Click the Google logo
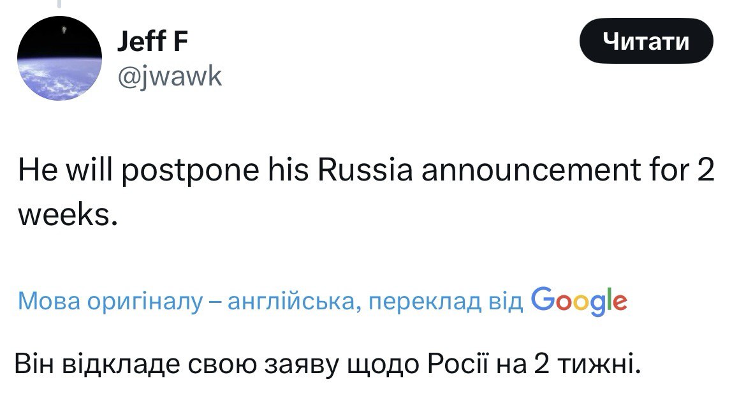The image size is (746, 398). (578, 300)
